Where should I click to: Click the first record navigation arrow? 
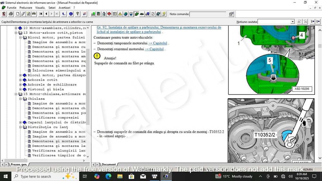point(41,14)
